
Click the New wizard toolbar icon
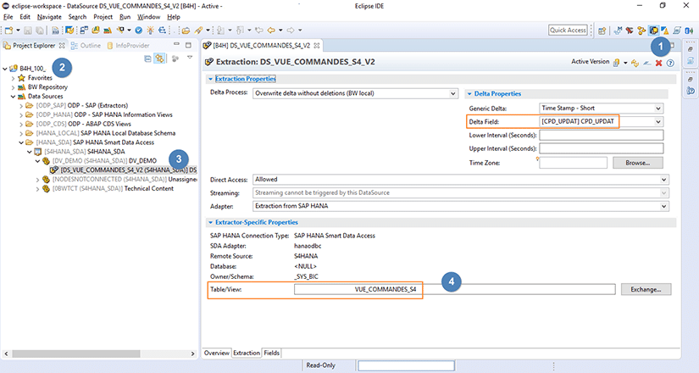pyautogui.click(x=8, y=31)
